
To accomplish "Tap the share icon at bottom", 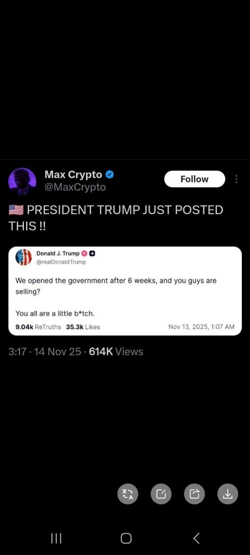I will coord(194,493).
